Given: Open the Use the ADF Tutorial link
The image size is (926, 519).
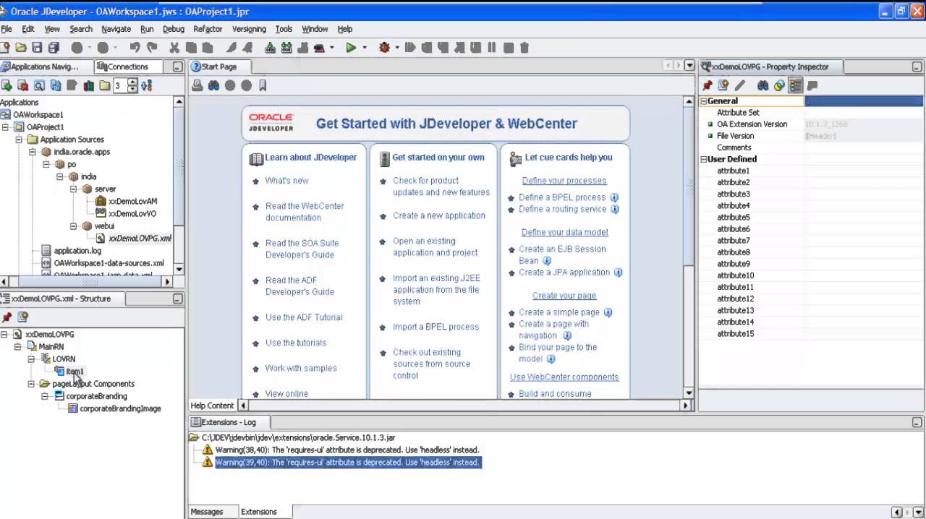Looking at the screenshot, I should point(304,317).
